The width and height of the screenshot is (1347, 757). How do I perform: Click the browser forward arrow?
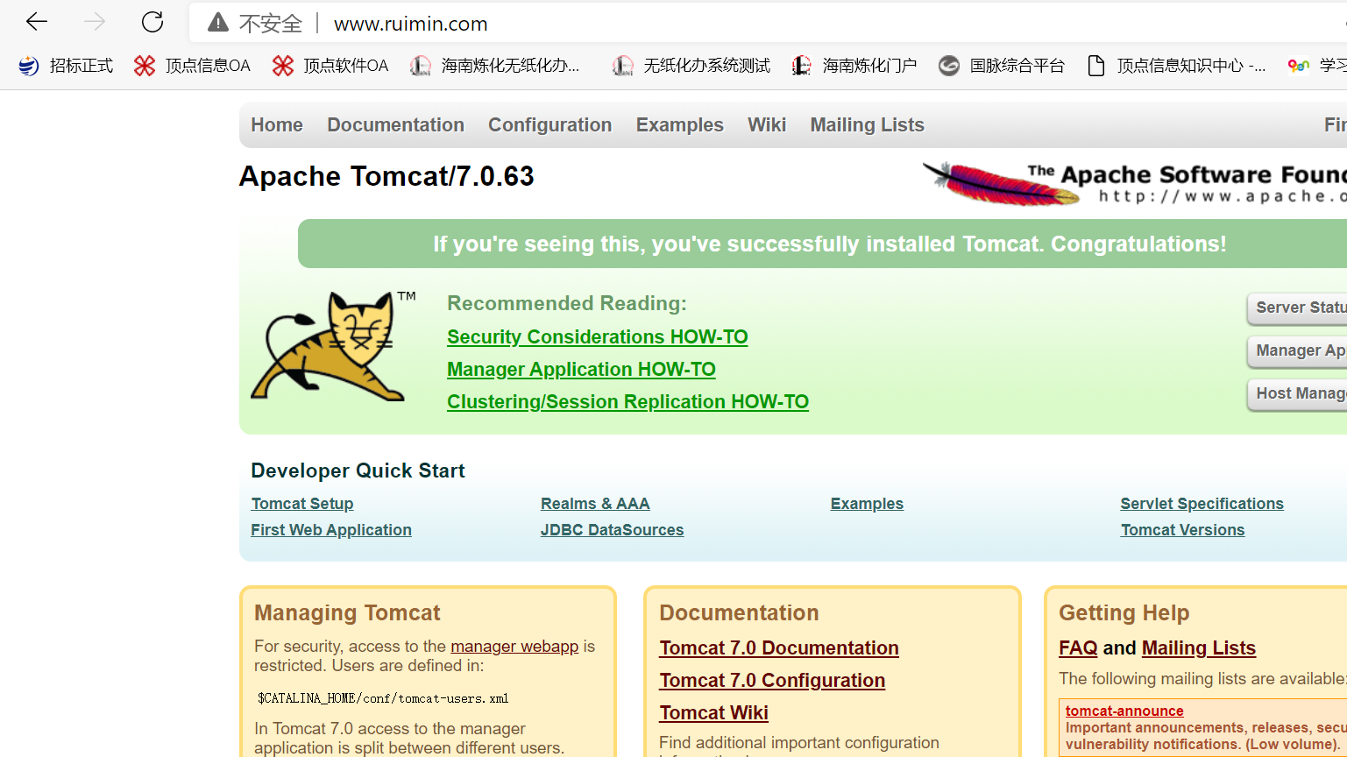pyautogui.click(x=95, y=22)
